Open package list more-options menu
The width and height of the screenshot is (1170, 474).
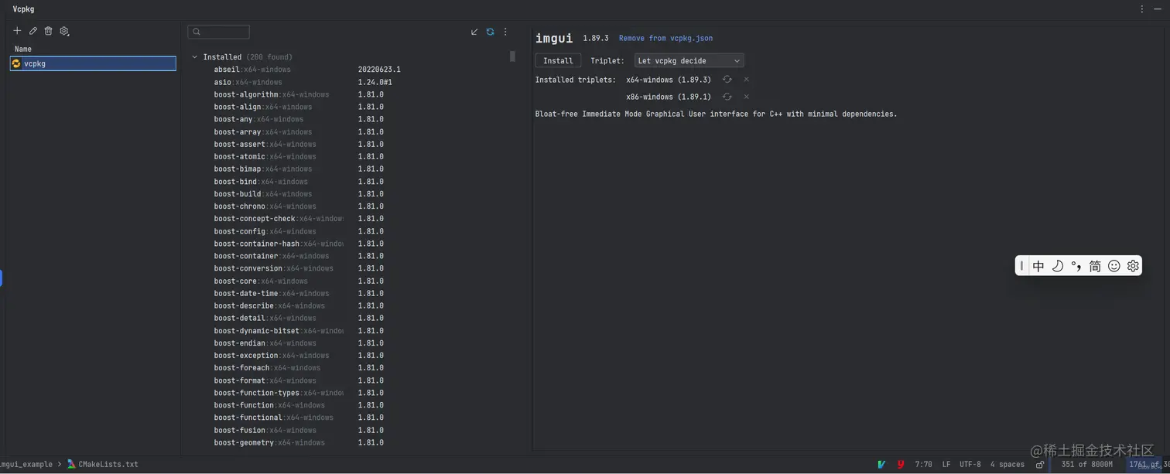pos(505,32)
